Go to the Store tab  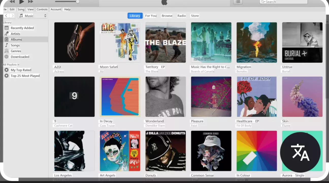coord(195,16)
